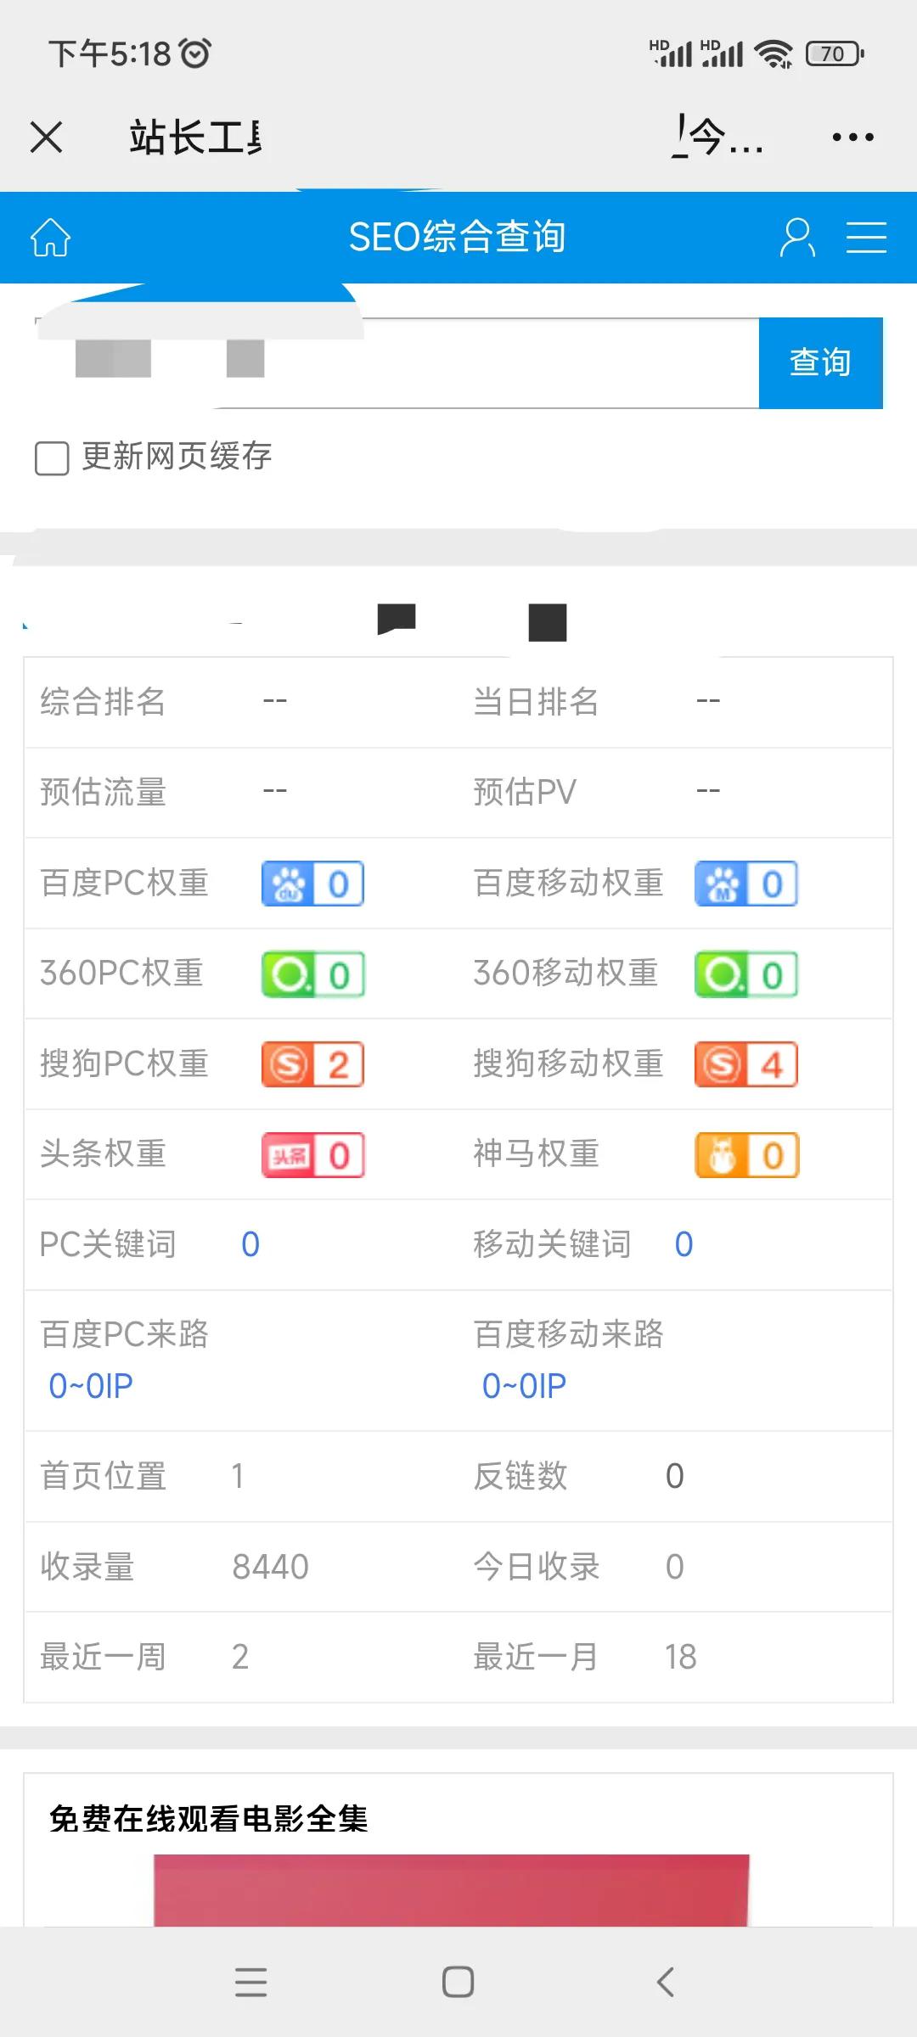
Task: Click the 预估PV label
Action: (525, 792)
